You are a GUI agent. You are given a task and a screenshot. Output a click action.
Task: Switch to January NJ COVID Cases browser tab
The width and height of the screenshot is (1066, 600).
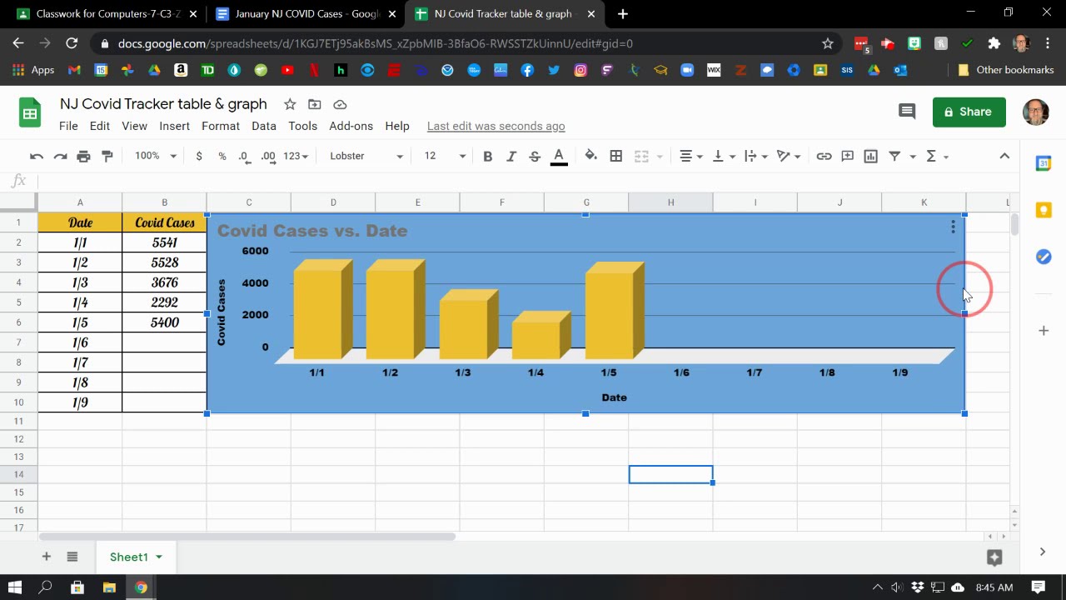click(306, 14)
